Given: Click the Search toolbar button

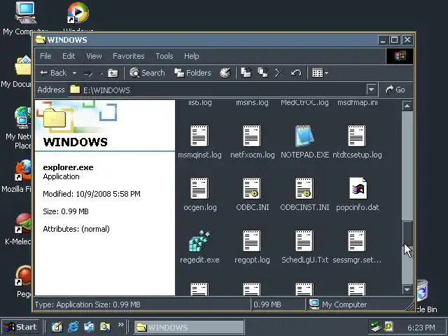Looking at the screenshot, I should (147, 73).
